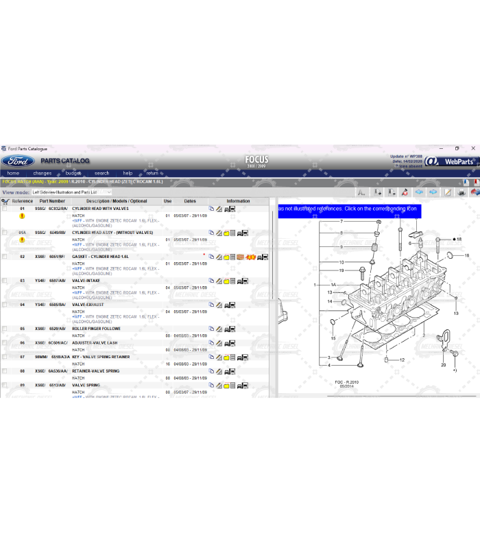
Task: Click the yellow folder icon on Valve-Intake row
Action: click(x=226, y=281)
